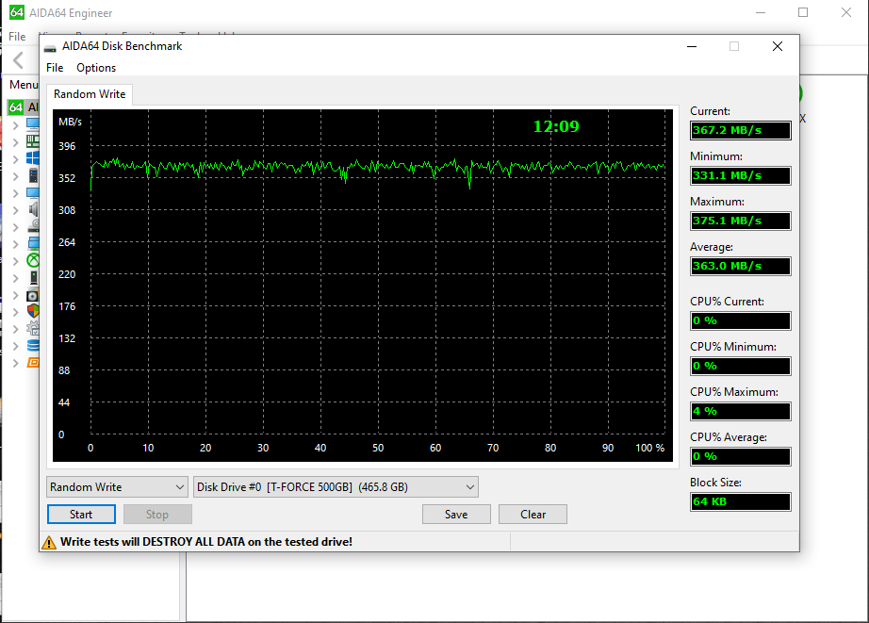The height and width of the screenshot is (623, 869).
Task: Click the back arrow in AIDA64 main window
Action: pos(18,60)
